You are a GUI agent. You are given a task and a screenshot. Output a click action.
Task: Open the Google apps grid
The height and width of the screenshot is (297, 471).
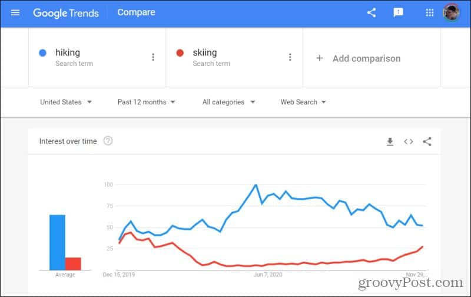coord(430,12)
